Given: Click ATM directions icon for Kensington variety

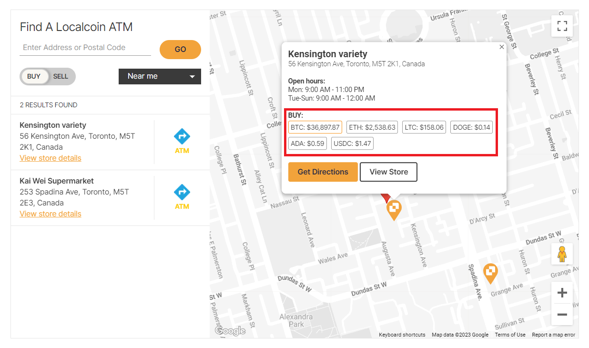Looking at the screenshot, I should point(182,141).
